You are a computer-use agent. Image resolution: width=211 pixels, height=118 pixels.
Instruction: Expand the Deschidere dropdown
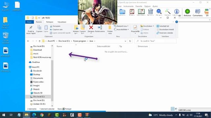pyautogui.click(x=147, y=26)
